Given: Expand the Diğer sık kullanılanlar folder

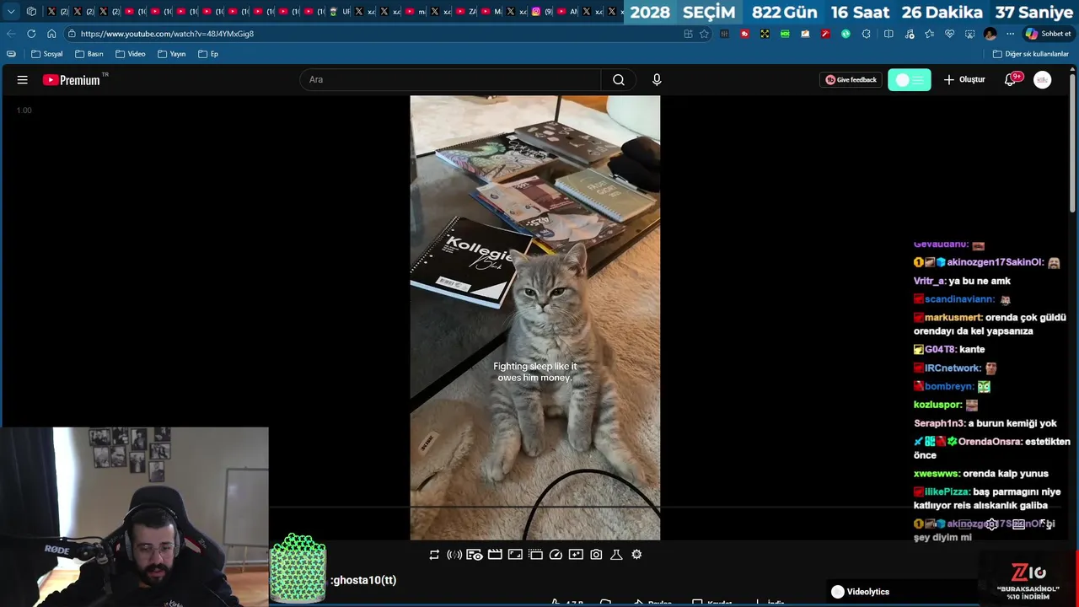Looking at the screenshot, I should 1031,54.
